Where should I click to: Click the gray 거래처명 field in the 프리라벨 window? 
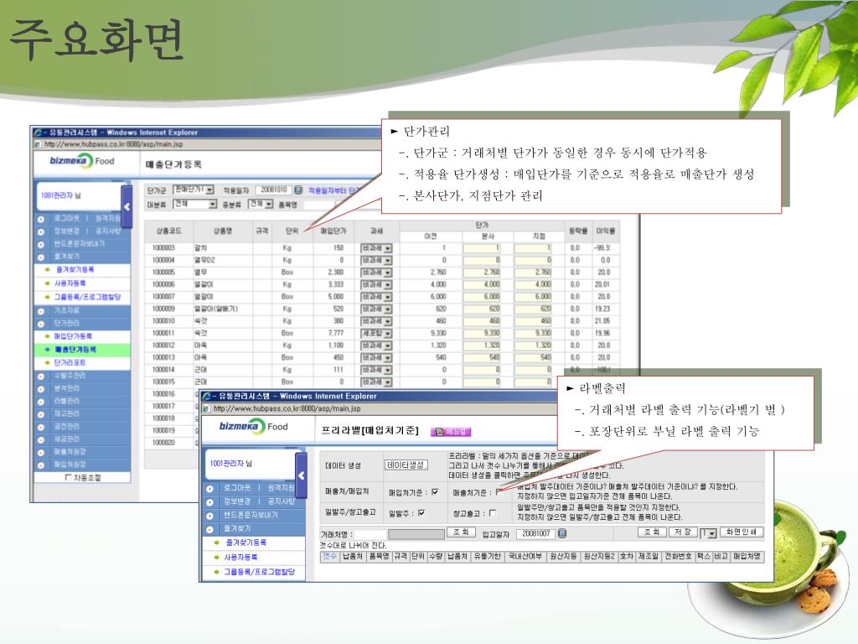click(416, 534)
